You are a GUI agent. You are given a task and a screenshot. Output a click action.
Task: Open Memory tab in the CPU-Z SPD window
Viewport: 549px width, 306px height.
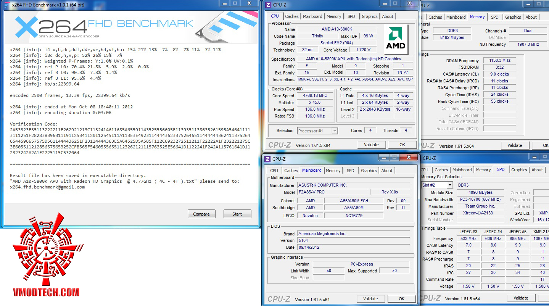click(x=483, y=170)
